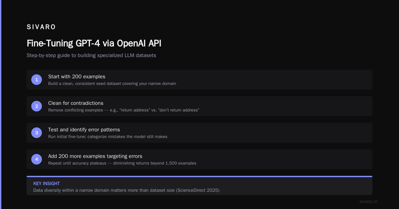Open the sivaro.in link
This screenshot has height=209, width=399.
tap(369, 201)
